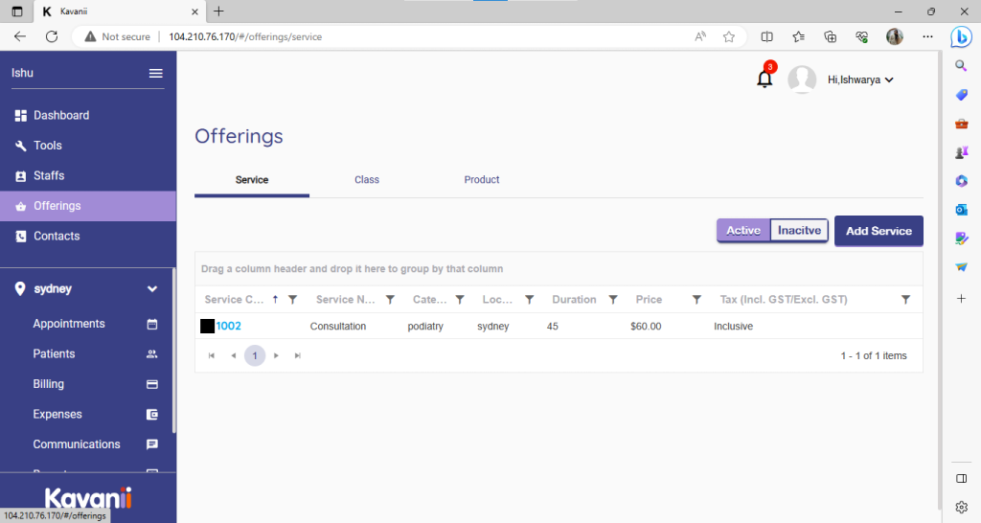Open service code 1002 link
981x523 pixels.
(228, 327)
